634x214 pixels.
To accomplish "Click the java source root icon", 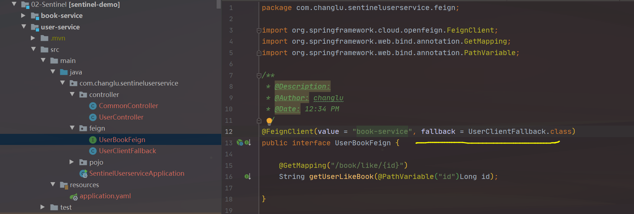I will (64, 72).
